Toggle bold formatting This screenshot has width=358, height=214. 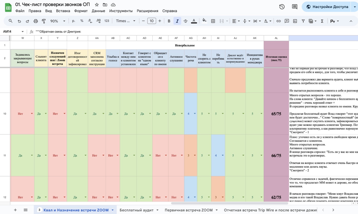(169, 21)
